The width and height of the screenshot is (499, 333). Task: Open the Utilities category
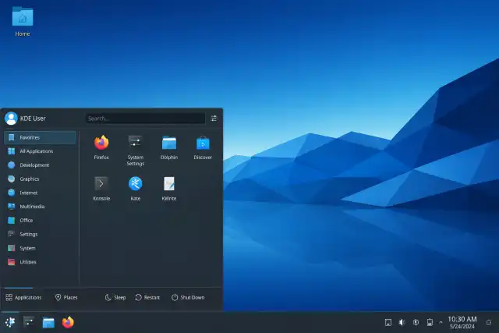40,262
